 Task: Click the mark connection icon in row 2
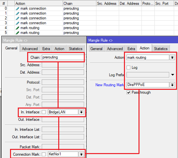[x=17, y=18]
